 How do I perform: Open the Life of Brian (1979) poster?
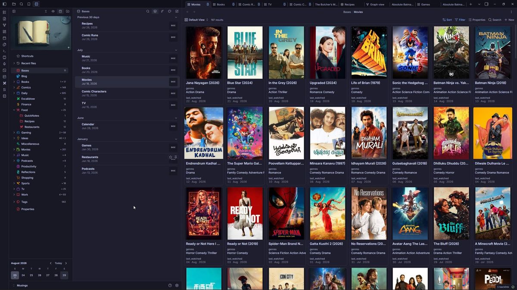click(x=369, y=52)
